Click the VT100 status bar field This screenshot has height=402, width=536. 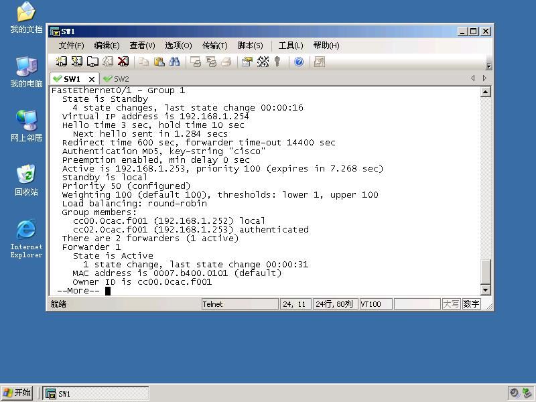376,304
